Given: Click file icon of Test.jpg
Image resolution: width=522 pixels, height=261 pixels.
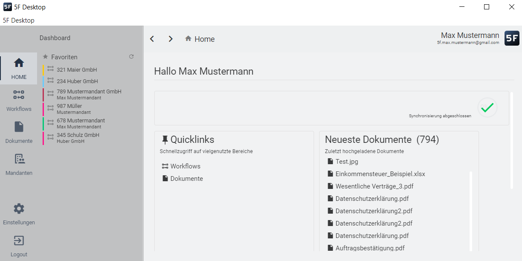Looking at the screenshot, I should pyautogui.click(x=330, y=161).
